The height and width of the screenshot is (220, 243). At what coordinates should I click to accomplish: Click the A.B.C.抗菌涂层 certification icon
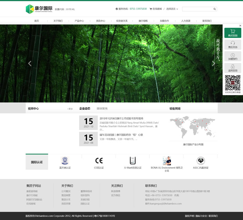tap(201, 161)
